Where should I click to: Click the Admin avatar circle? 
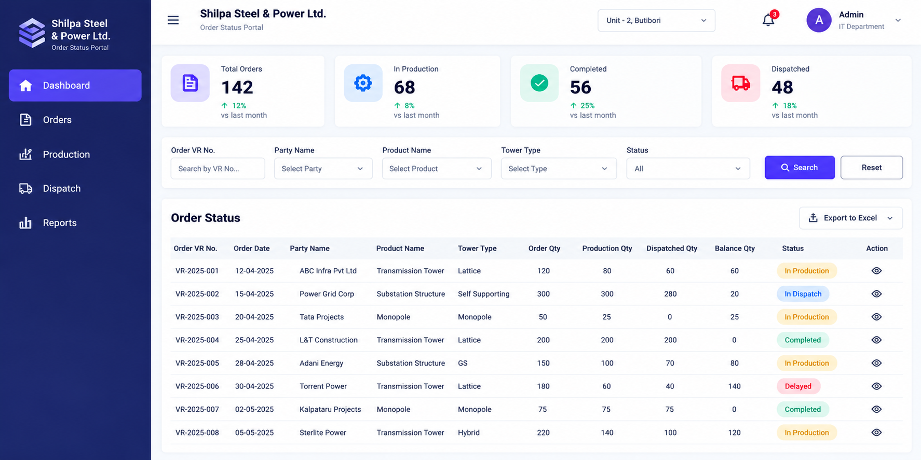click(819, 20)
